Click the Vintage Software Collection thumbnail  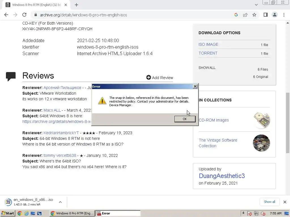[x=261, y=143]
